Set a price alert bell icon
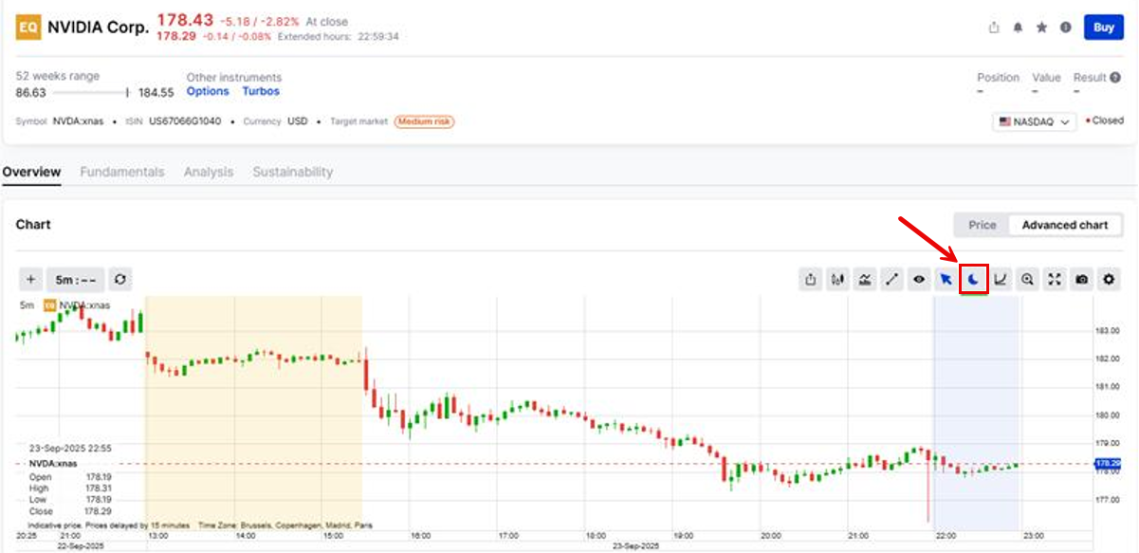Screen dimensions: 1139x553 point(1018,28)
